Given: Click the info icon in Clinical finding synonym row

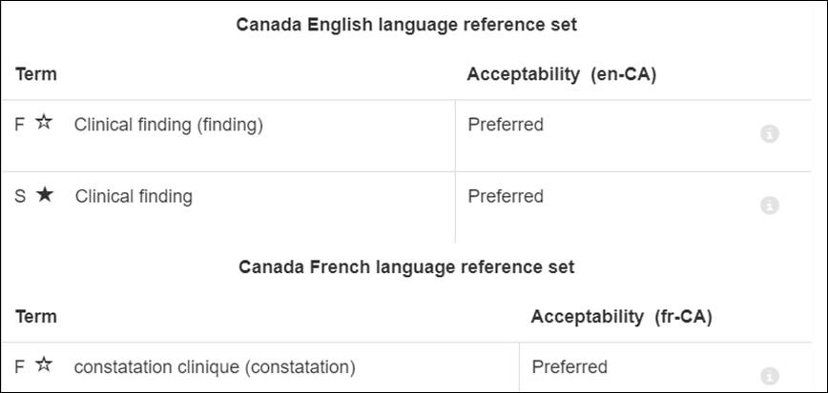Looking at the screenshot, I should (x=770, y=206).
